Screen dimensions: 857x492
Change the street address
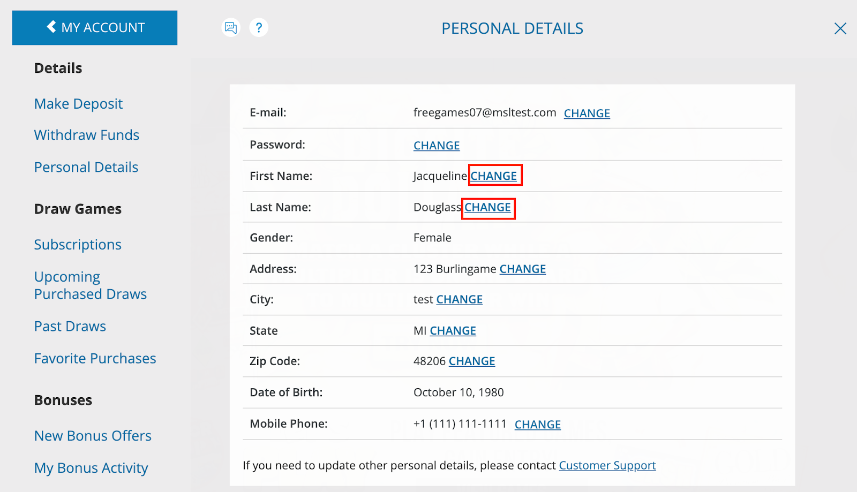click(x=522, y=269)
